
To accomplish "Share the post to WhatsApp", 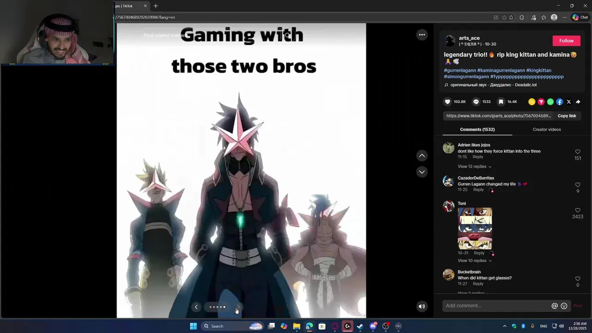I will (x=550, y=102).
